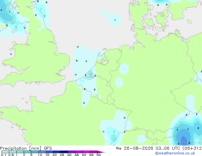This screenshot has height=156, width=202.
Task: Click the 0.1–0.5 mm legend swatch
Action: click(5, 152)
